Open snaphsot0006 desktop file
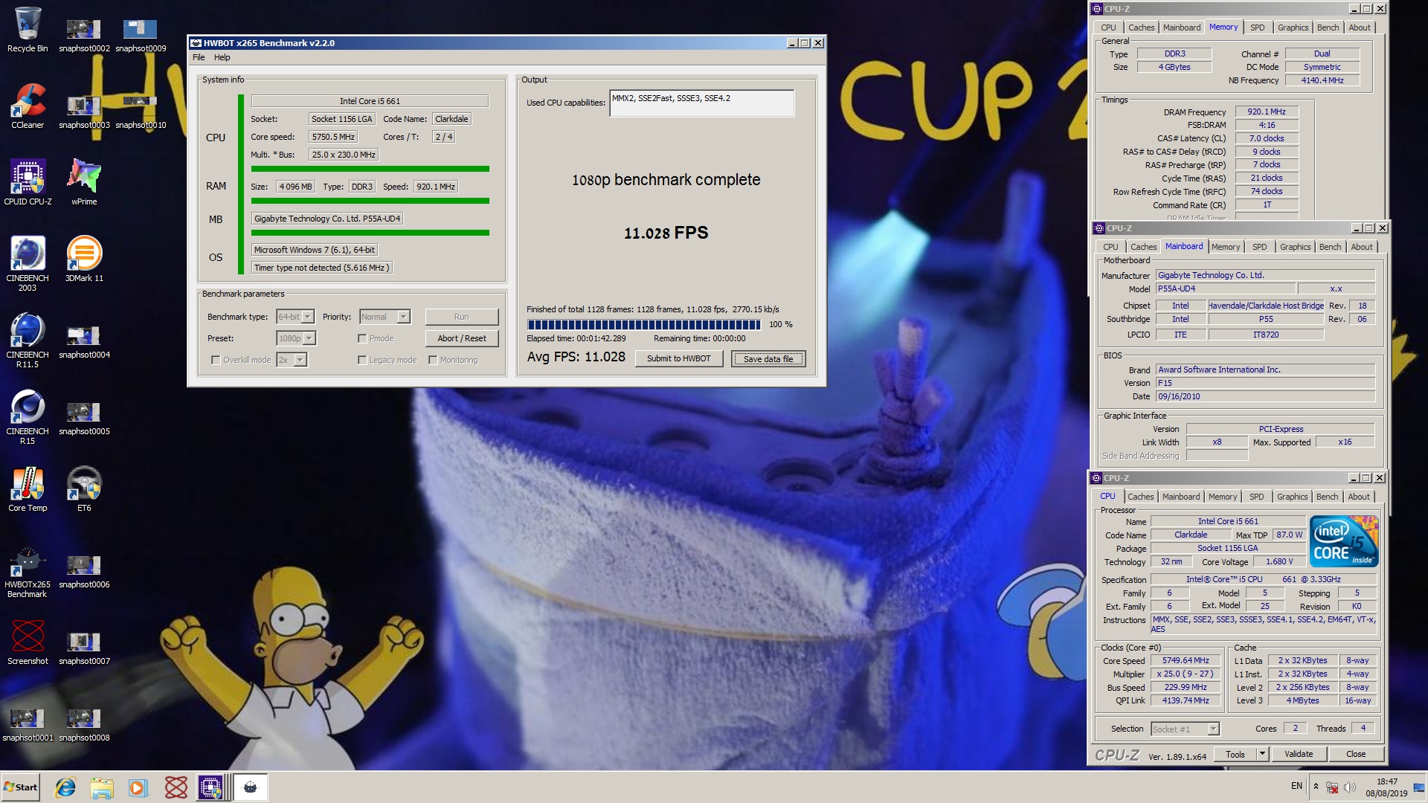Viewport: 1428px width, 803px height. click(x=84, y=571)
